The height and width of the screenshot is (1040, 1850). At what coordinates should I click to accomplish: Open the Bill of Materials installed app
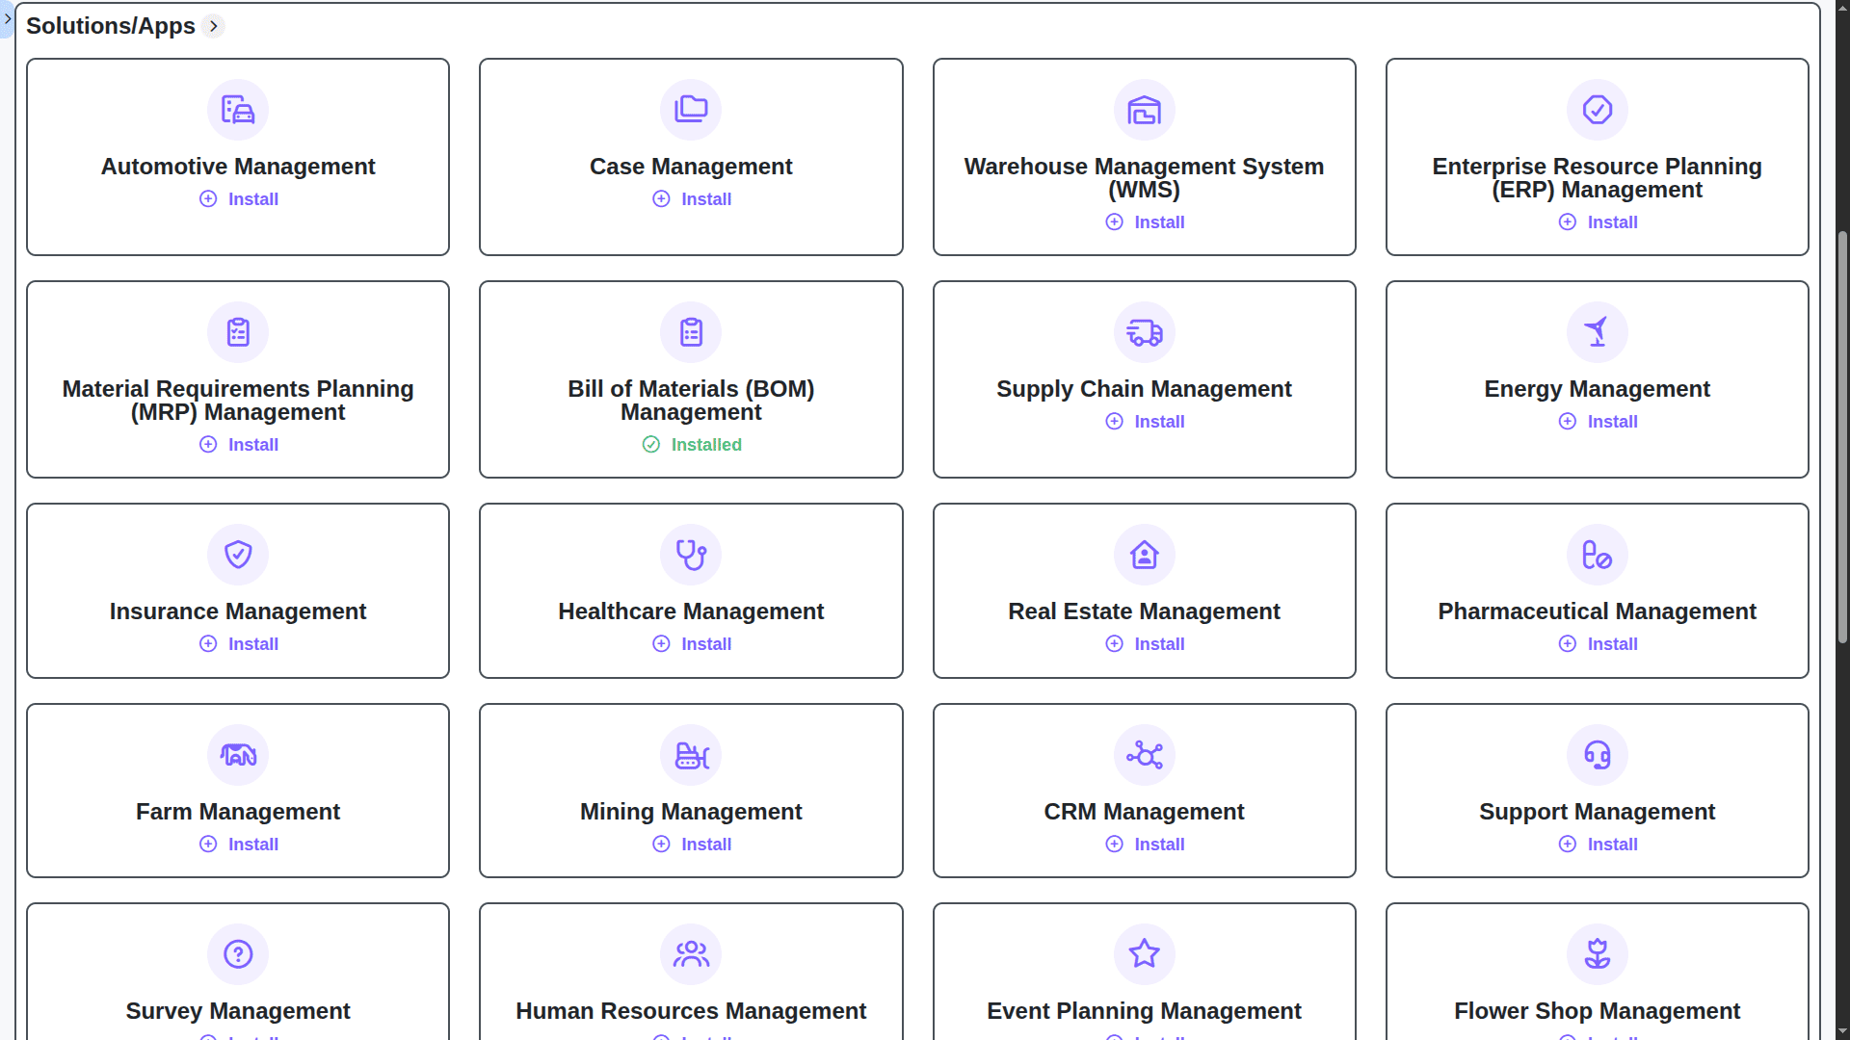(691, 444)
